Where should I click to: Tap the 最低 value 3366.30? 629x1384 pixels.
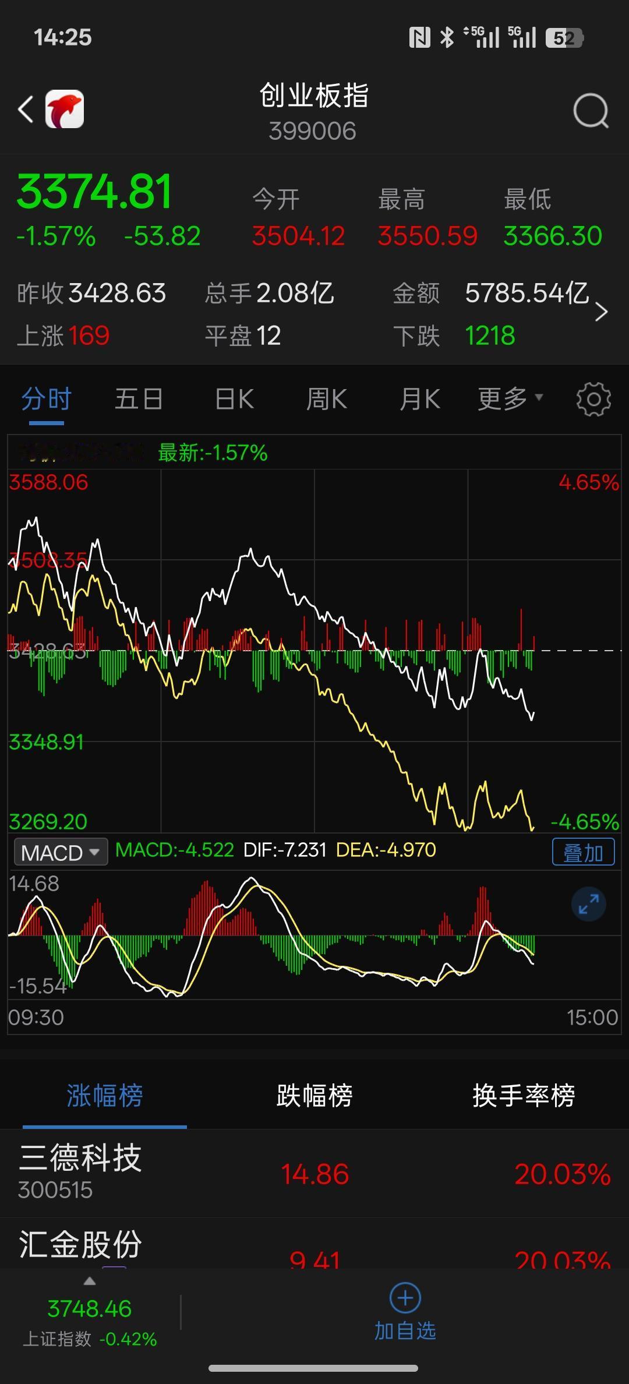point(553,236)
